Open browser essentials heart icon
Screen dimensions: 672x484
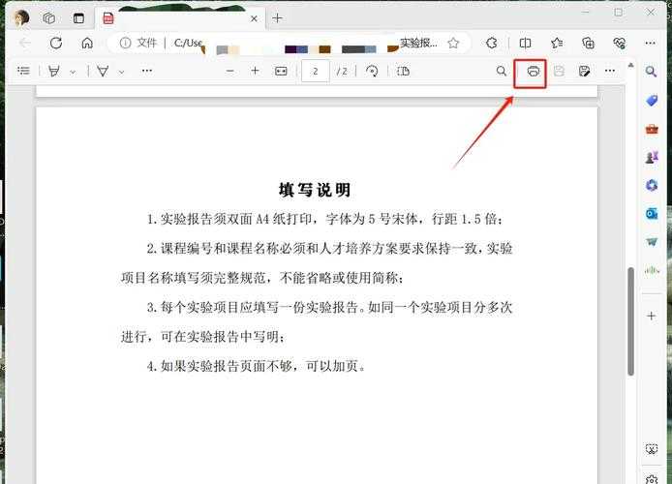620,43
